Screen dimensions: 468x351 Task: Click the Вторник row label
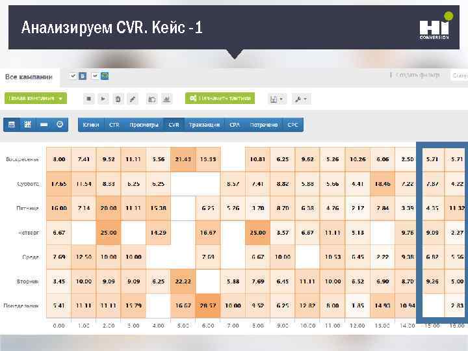(28, 281)
